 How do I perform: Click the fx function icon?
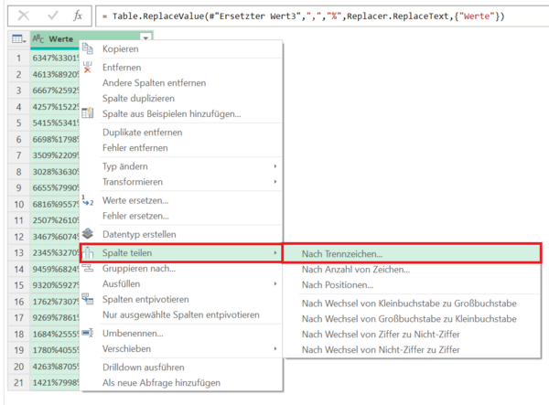tap(78, 16)
